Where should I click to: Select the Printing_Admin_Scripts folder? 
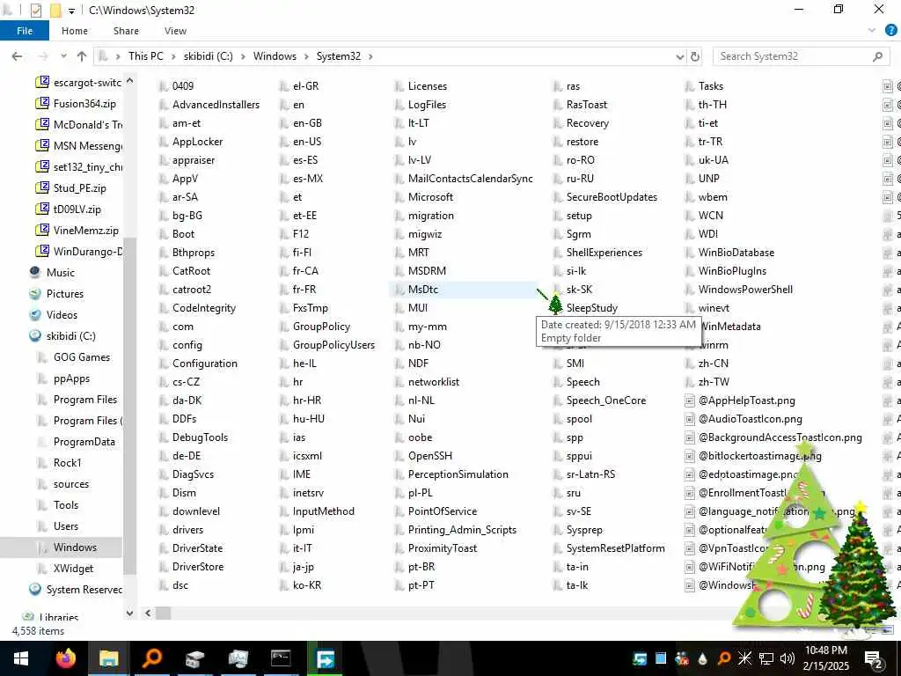pyautogui.click(x=461, y=530)
